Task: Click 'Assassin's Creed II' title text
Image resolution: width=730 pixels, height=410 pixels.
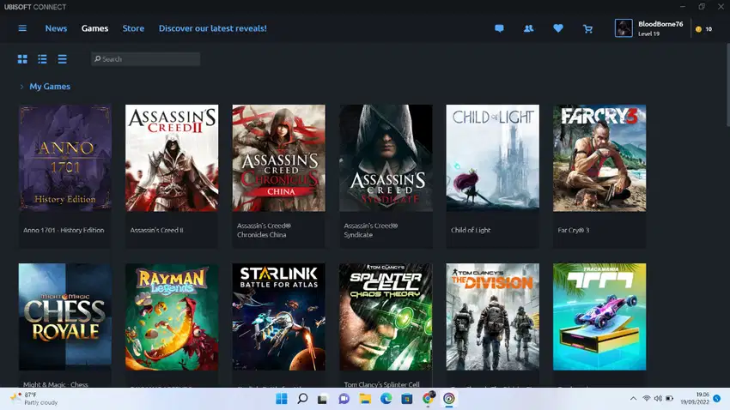Action: (157, 230)
